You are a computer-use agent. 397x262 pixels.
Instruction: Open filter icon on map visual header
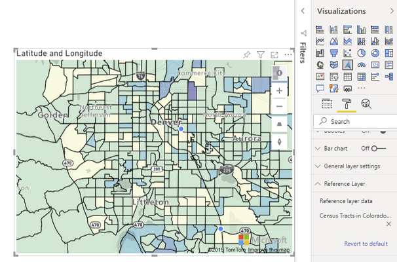[x=261, y=54]
